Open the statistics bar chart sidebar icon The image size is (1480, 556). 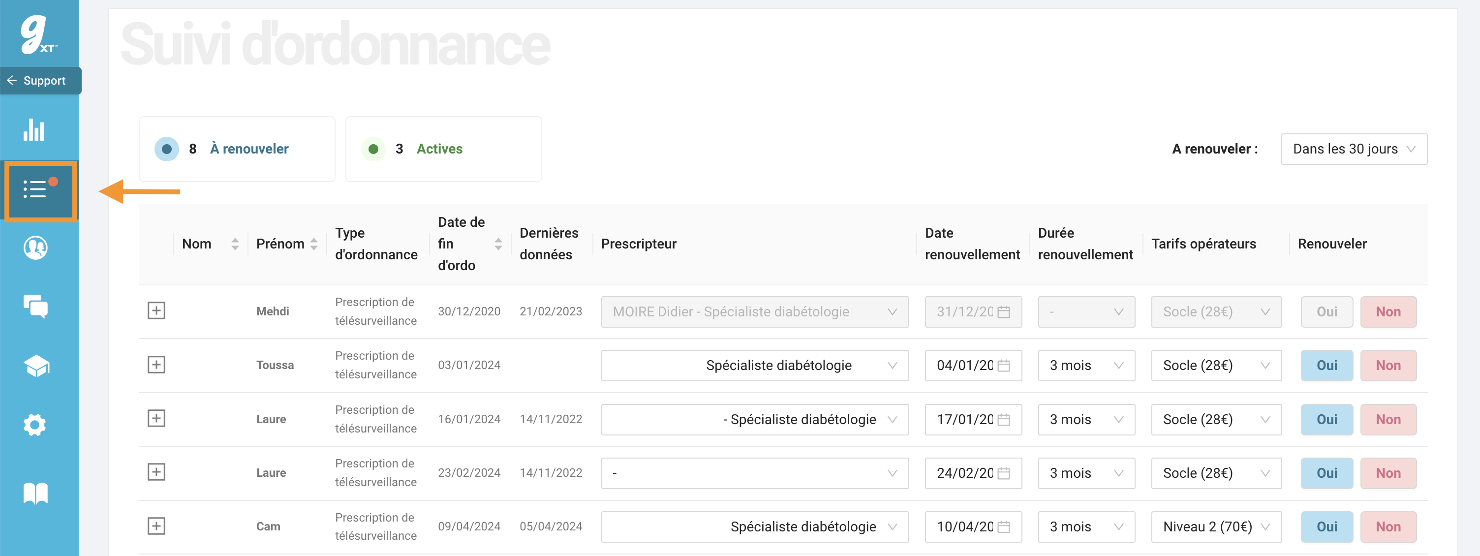34,130
